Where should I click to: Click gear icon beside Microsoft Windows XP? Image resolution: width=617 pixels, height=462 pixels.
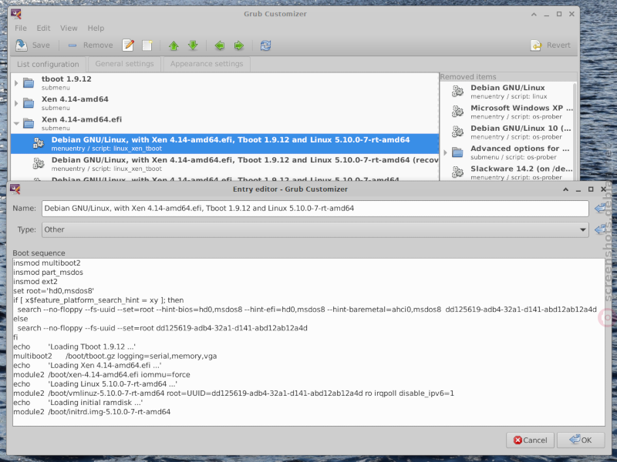point(457,112)
